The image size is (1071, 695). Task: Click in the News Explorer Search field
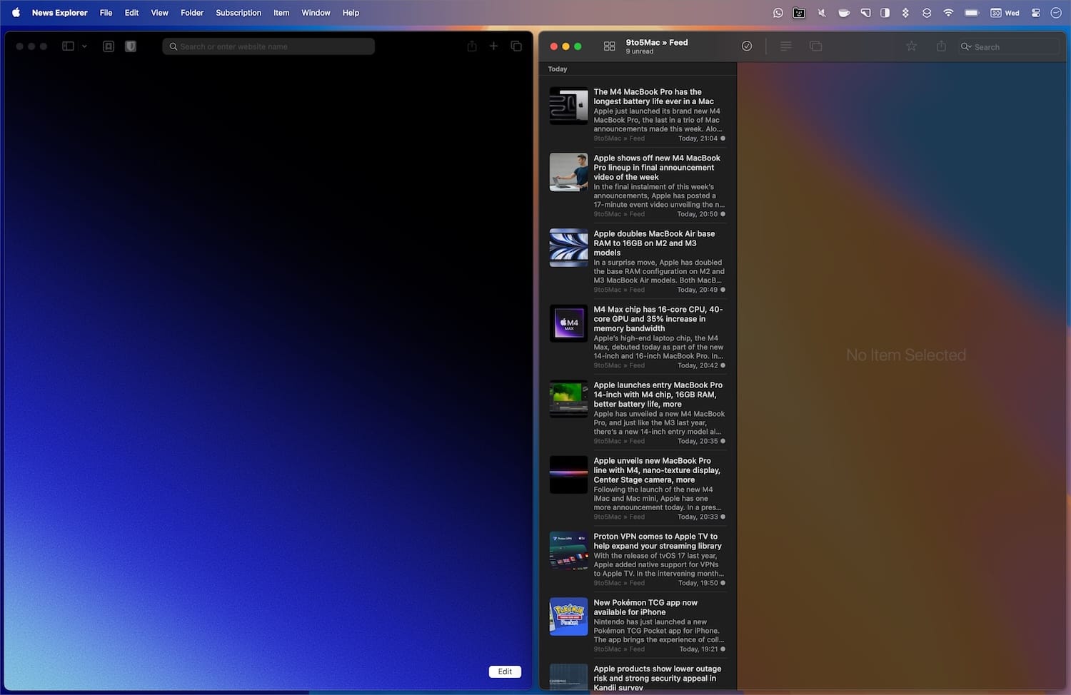pos(1008,46)
